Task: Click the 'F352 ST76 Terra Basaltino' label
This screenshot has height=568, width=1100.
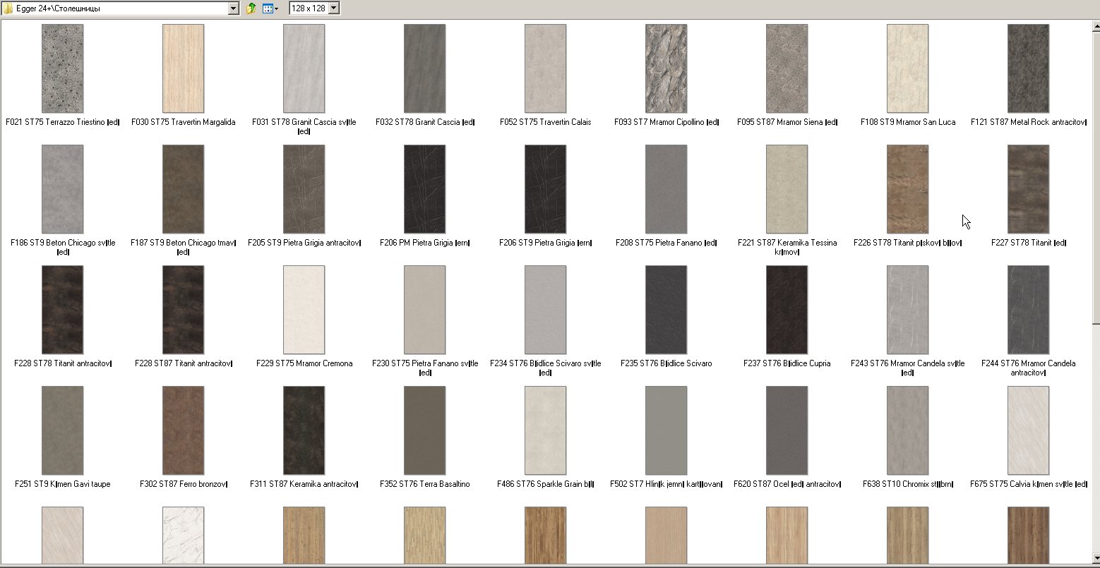Action: (424, 484)
